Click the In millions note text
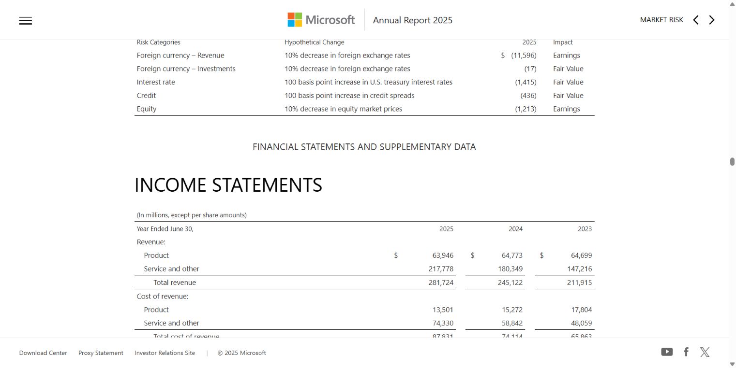The width and height of the screenshot is (736, 368). (x=192, y=215)
